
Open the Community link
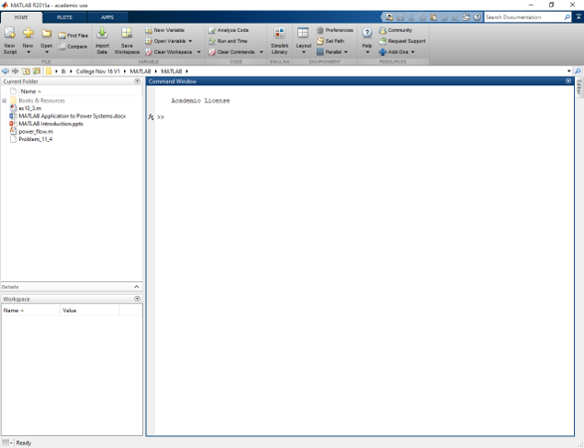pos(395,30)
